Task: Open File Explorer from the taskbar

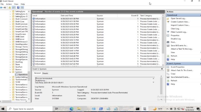Action: click(79, 109)
